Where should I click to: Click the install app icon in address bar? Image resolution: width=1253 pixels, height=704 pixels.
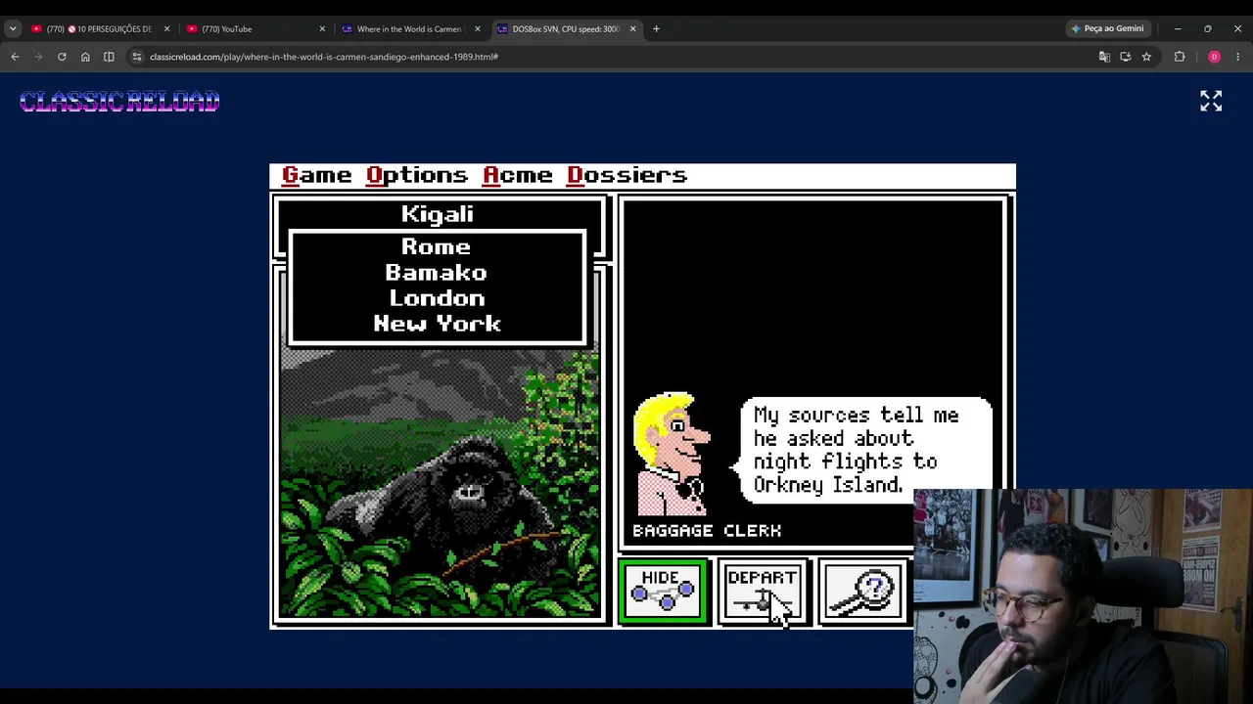click(x=1125, y=57)
